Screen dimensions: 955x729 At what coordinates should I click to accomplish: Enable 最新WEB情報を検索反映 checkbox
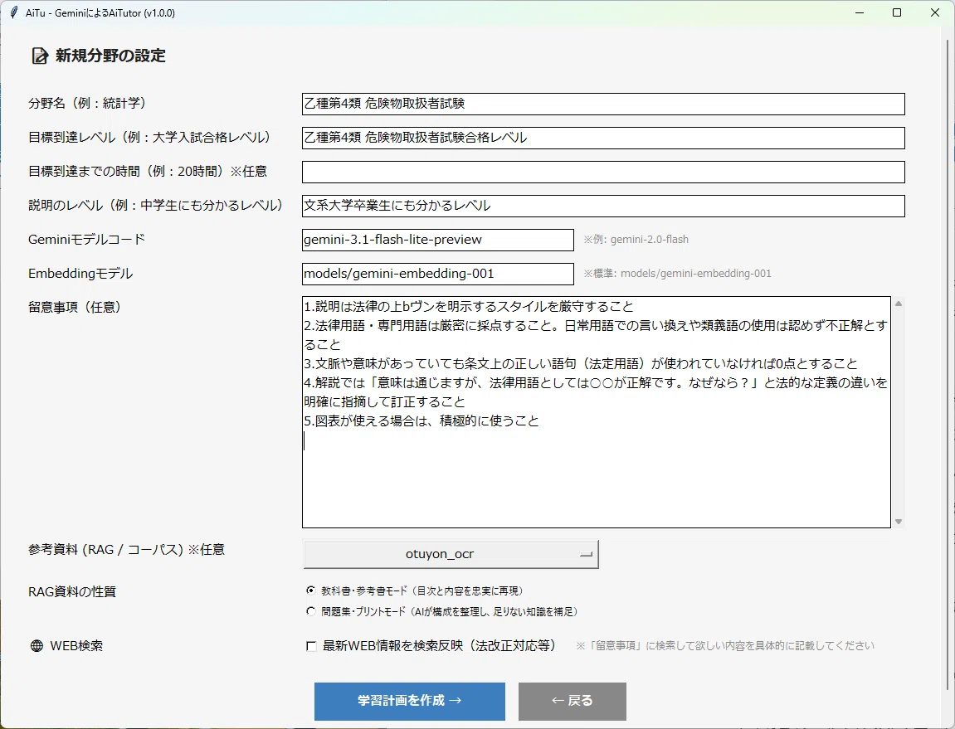pyautogui.click(x=311, y=646)
